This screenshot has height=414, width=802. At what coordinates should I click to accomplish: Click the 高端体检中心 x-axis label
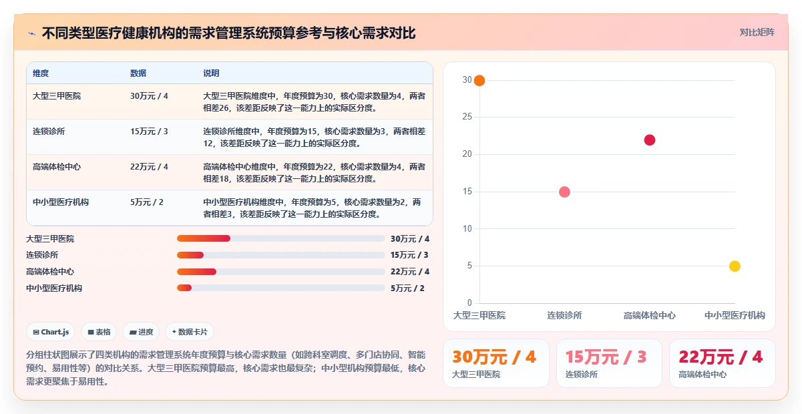pyautogui.click(x=650, y=315)
